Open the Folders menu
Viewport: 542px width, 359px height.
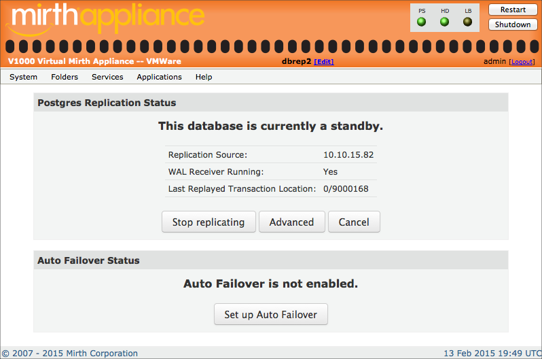pyautogui.click(x=65, y=77)
